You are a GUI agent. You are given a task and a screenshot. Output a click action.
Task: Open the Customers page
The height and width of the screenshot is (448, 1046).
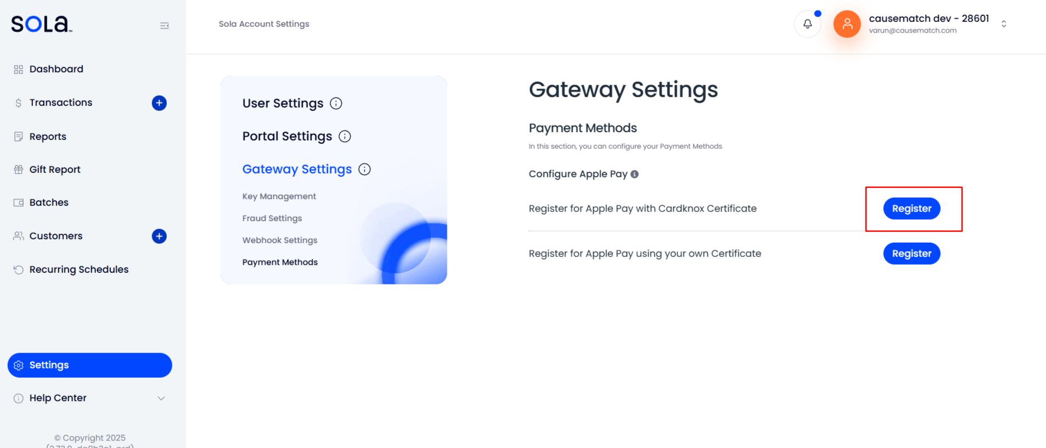(56, 236)
